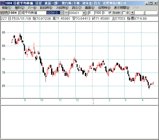Click the field containing 1500
159x140 pixels.
(x=98, y=13)
